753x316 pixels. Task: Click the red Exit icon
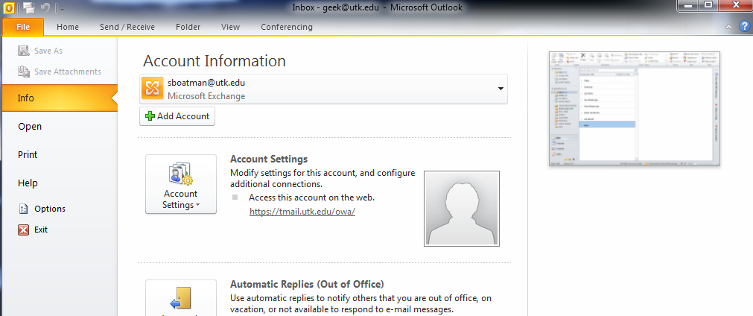pyautogui.click(x=22, y=230)
